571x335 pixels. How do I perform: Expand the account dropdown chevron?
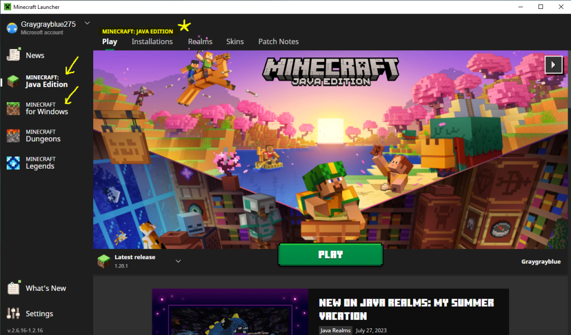click(x=87, y=23)
